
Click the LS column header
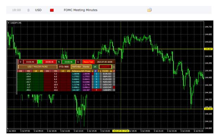[63, 71]
